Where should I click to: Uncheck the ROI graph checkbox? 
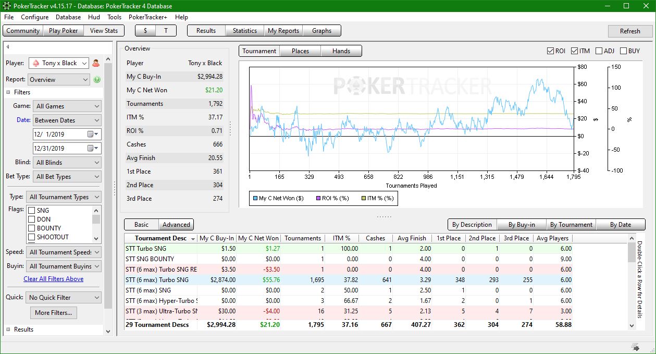coord(551,51)
